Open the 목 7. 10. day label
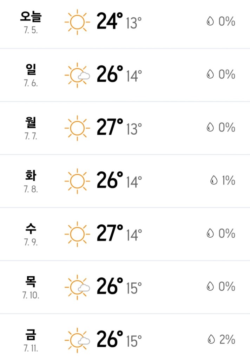Screen dimensions: 250x360 31,287
